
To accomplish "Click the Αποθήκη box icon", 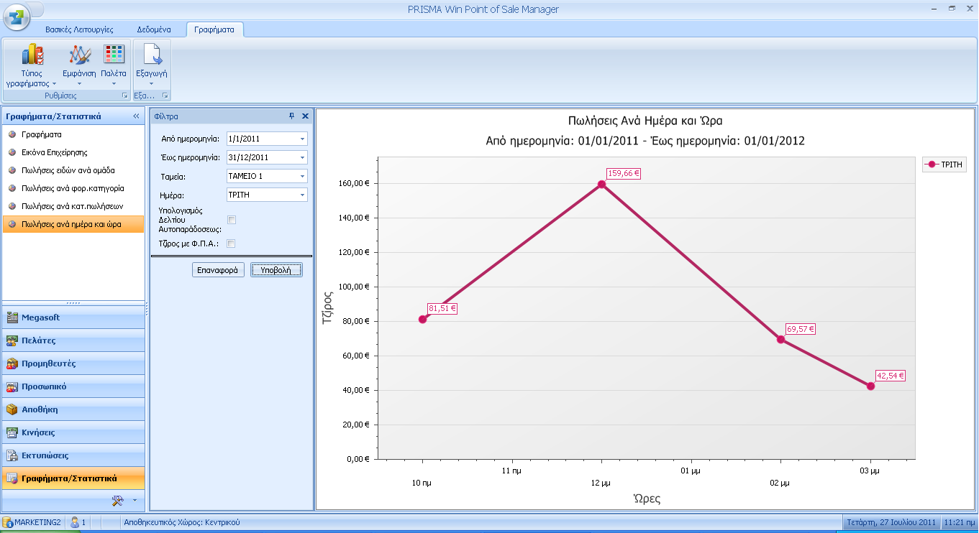I will point(12,409).
